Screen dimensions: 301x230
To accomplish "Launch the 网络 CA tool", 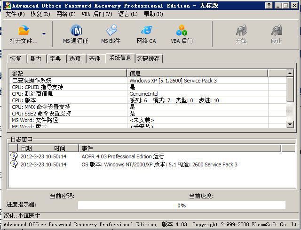I will (x=146, y=34).
